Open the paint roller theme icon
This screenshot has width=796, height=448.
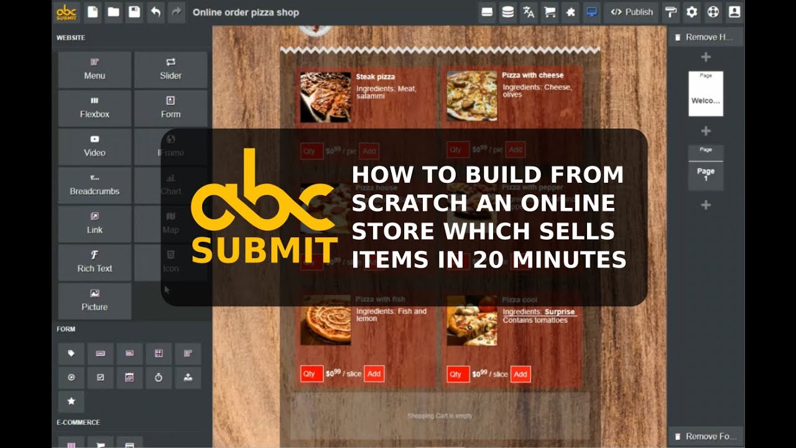coord(671,12)
